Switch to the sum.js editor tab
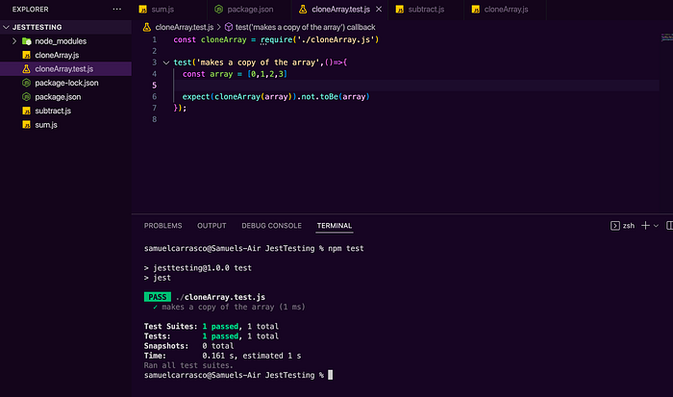The height and width of the screenshot is (397, 673). (169, 9)
